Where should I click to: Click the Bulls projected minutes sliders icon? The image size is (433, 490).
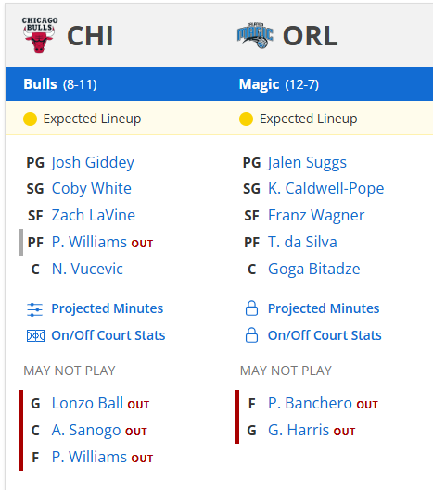tap(34, 309)
